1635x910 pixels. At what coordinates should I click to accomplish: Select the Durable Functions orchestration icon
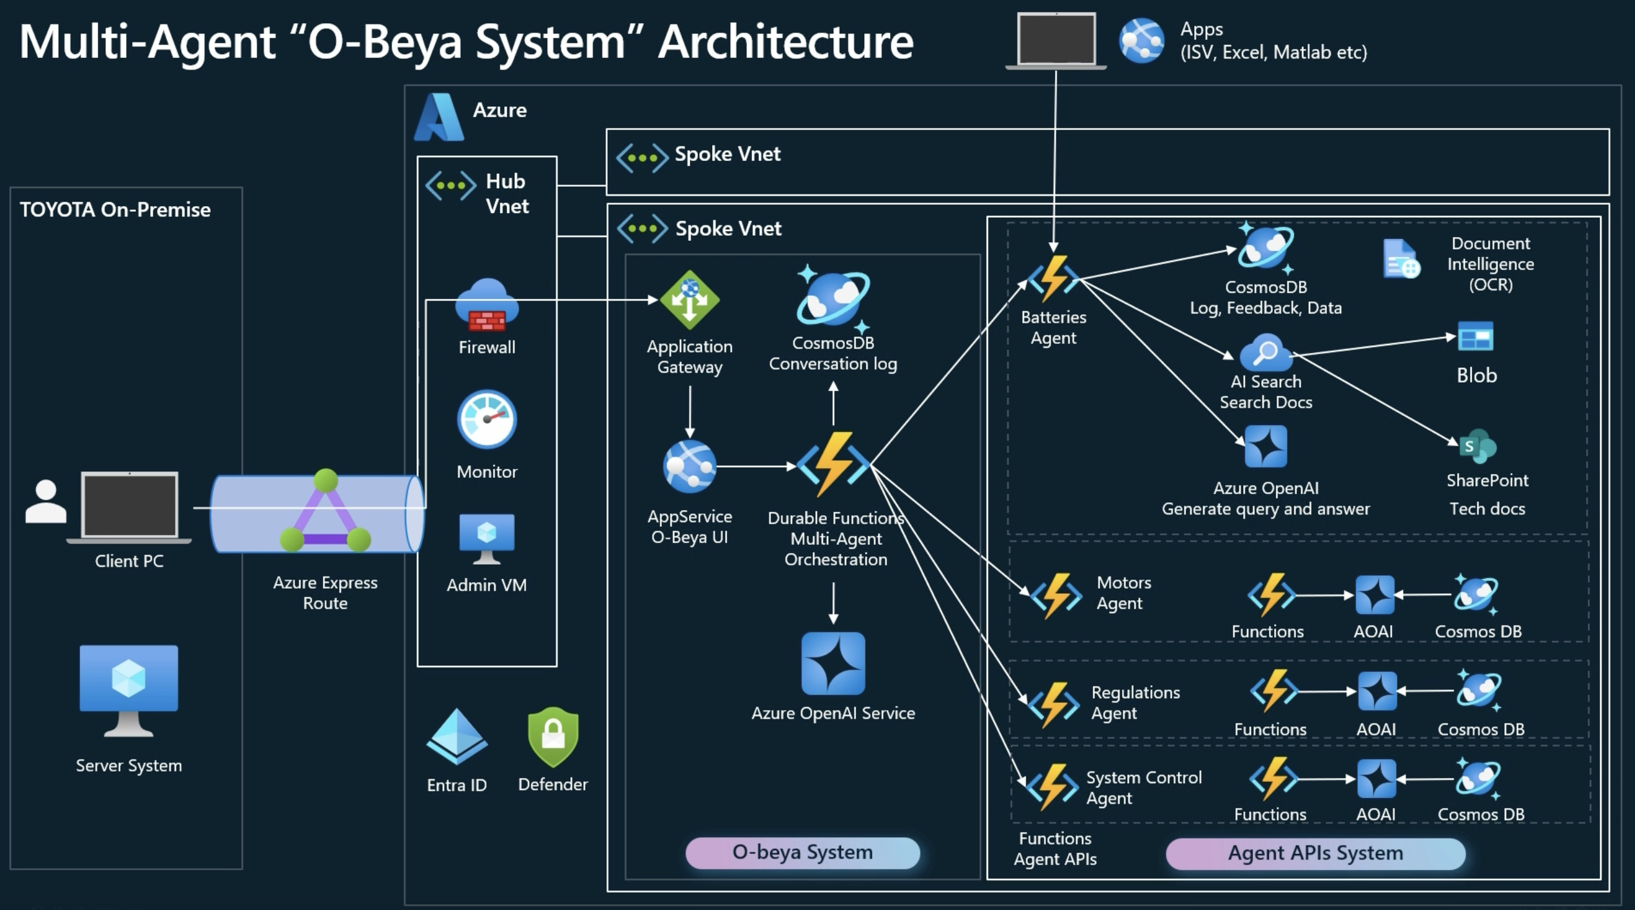(x=833, y=464)
